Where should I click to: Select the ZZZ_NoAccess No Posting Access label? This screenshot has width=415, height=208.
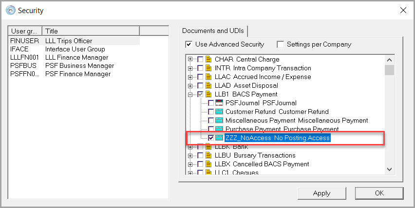point(277,138)
